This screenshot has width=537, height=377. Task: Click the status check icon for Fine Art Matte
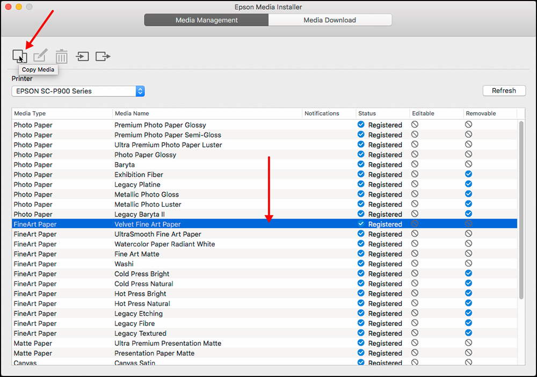[361, 253]
